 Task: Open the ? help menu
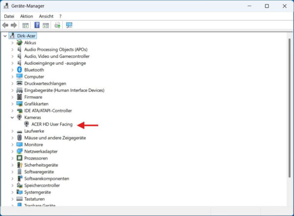point(60,16)
